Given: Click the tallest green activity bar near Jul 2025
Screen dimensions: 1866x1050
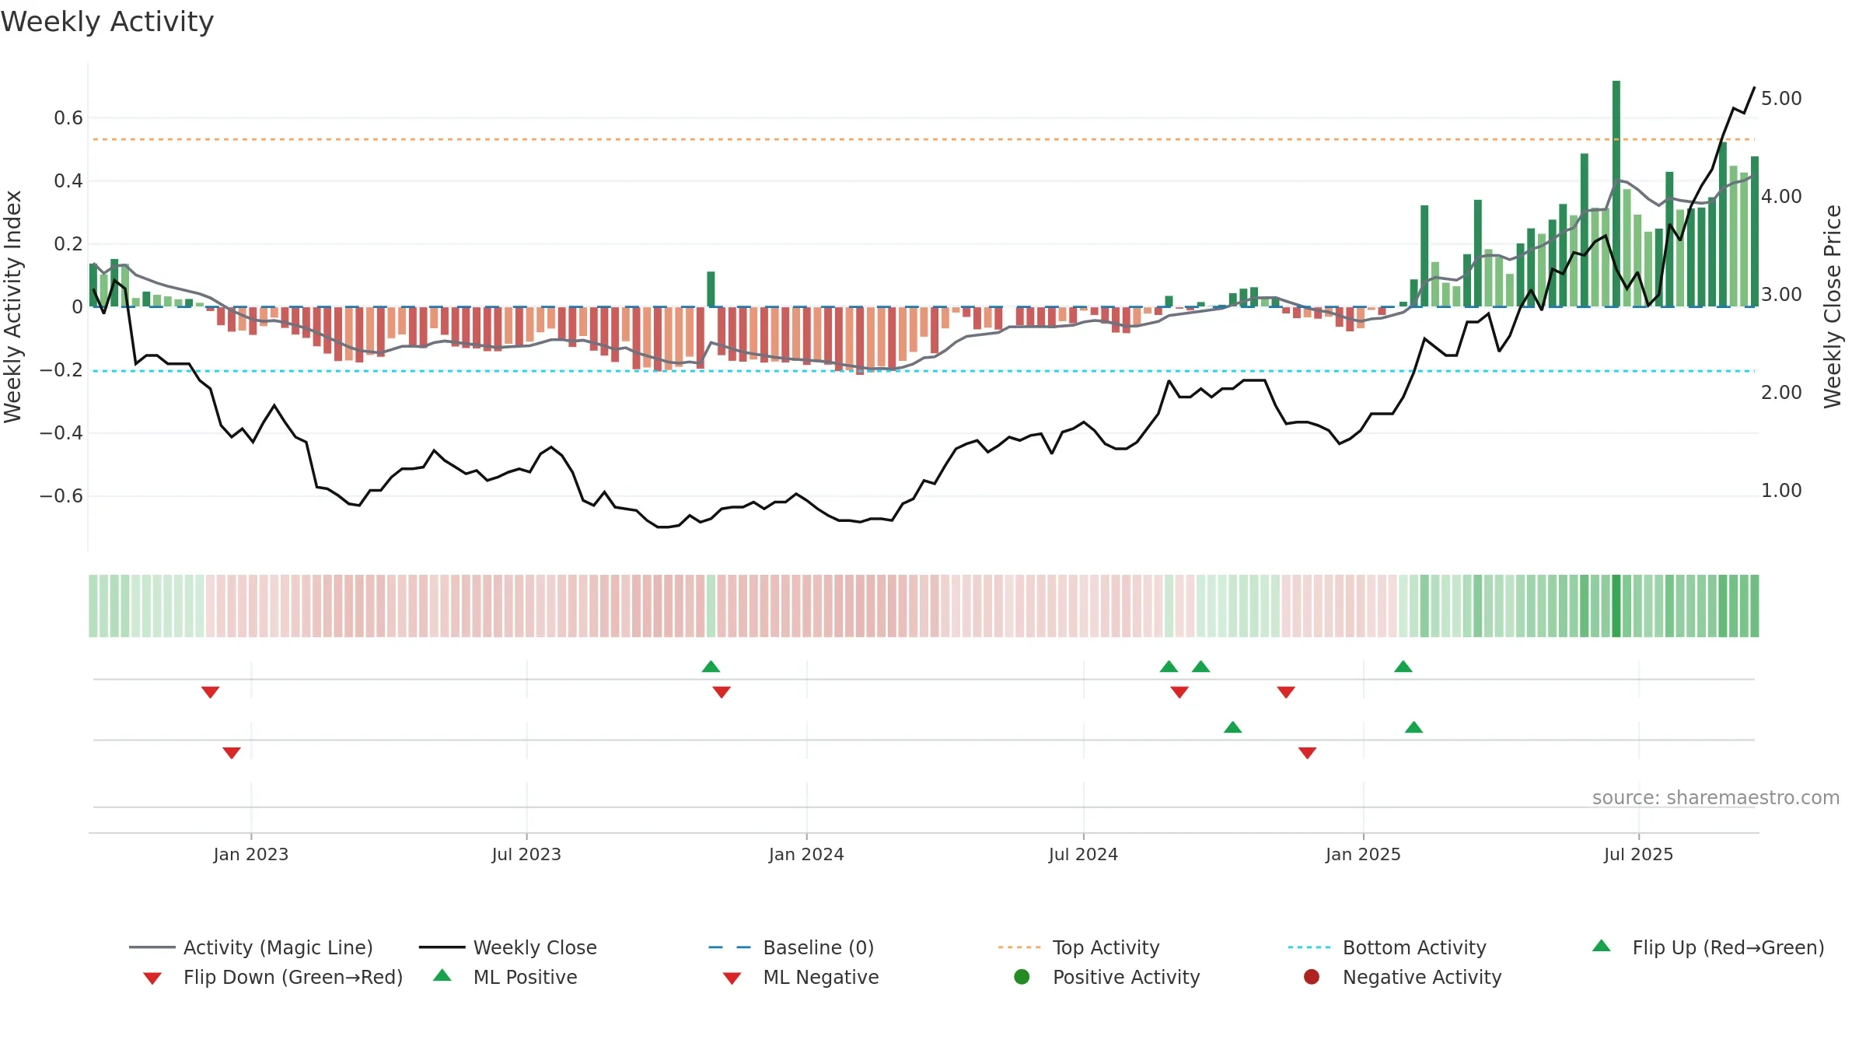Looking at the screenshot, I should coord(1616,194).
